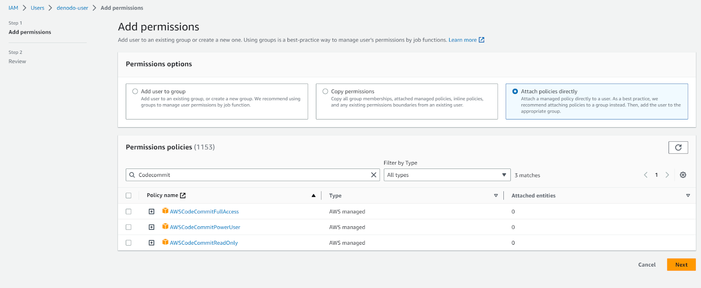This screenshot has height=288, width=701.
Task: Toggle the select-all policies header checkbox
Action: coord(128,196)
